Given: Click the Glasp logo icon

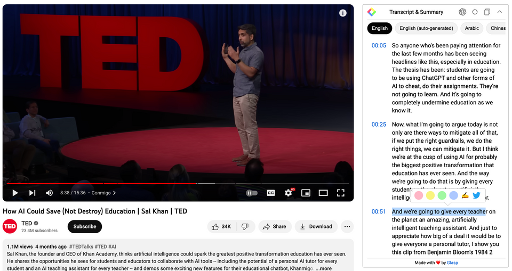Looking at the screenshot, I should click(x=372, y=12).
